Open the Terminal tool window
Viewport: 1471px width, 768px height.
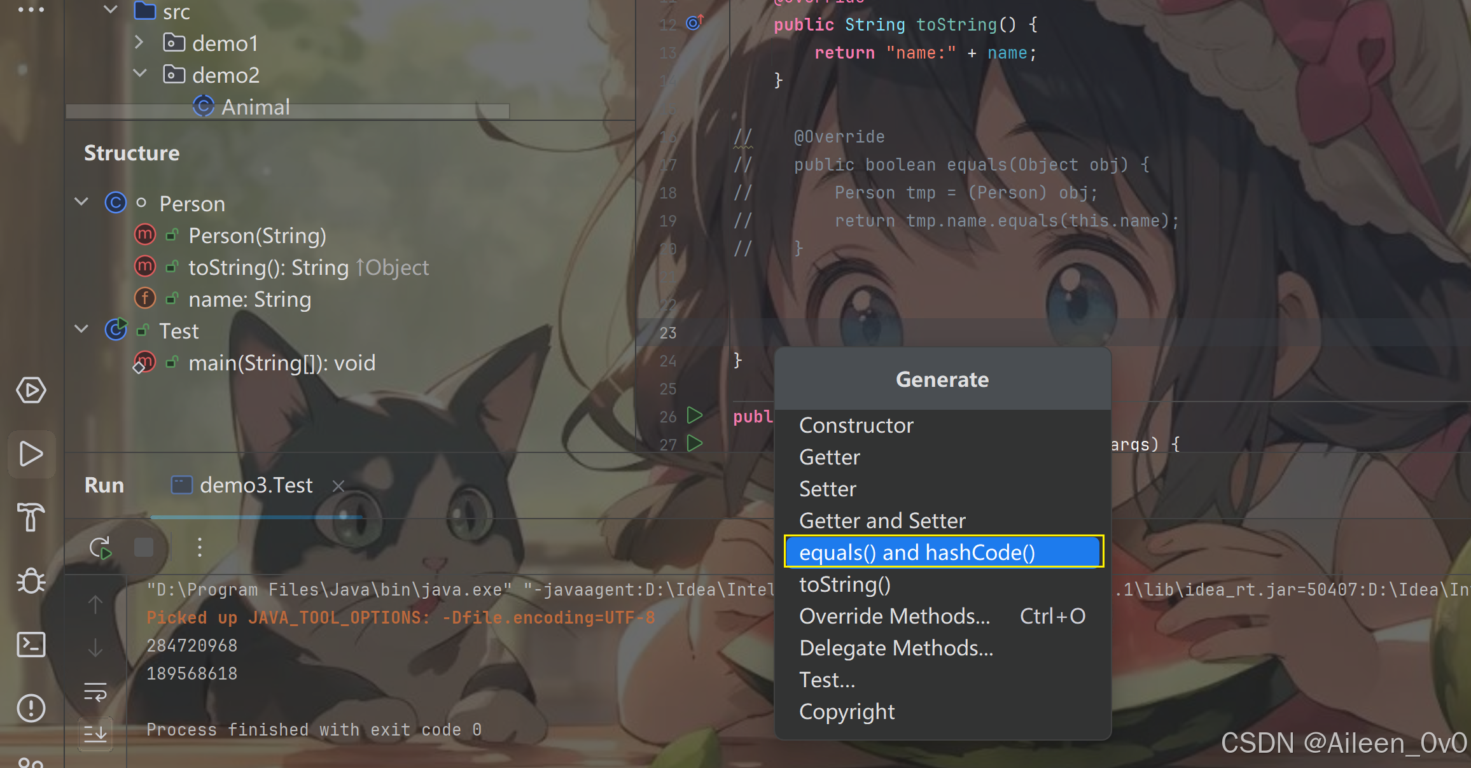[x=31, y=644]
